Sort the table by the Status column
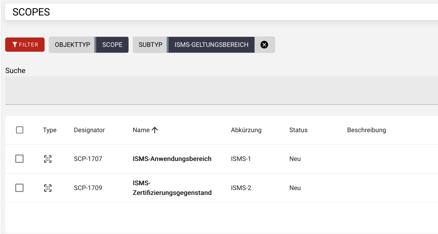 pyautogui.click(x=298, y=130)
